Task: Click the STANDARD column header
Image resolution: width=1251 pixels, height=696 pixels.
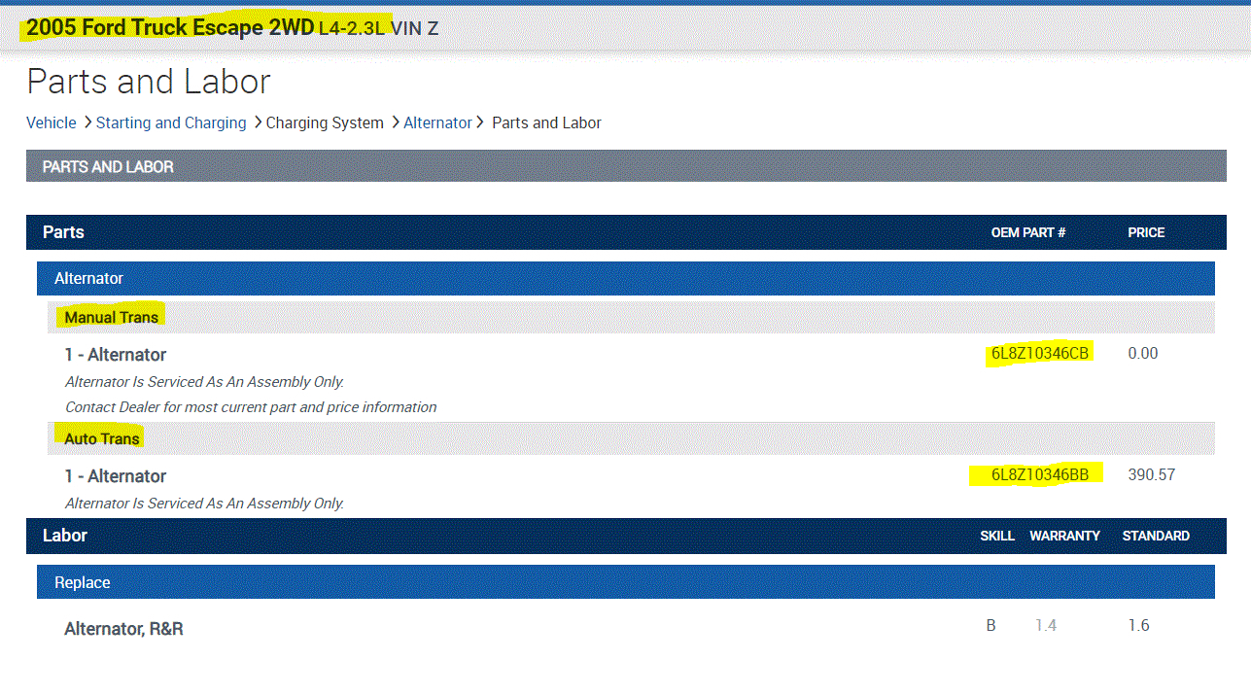Action: [x=1156, y=536]
